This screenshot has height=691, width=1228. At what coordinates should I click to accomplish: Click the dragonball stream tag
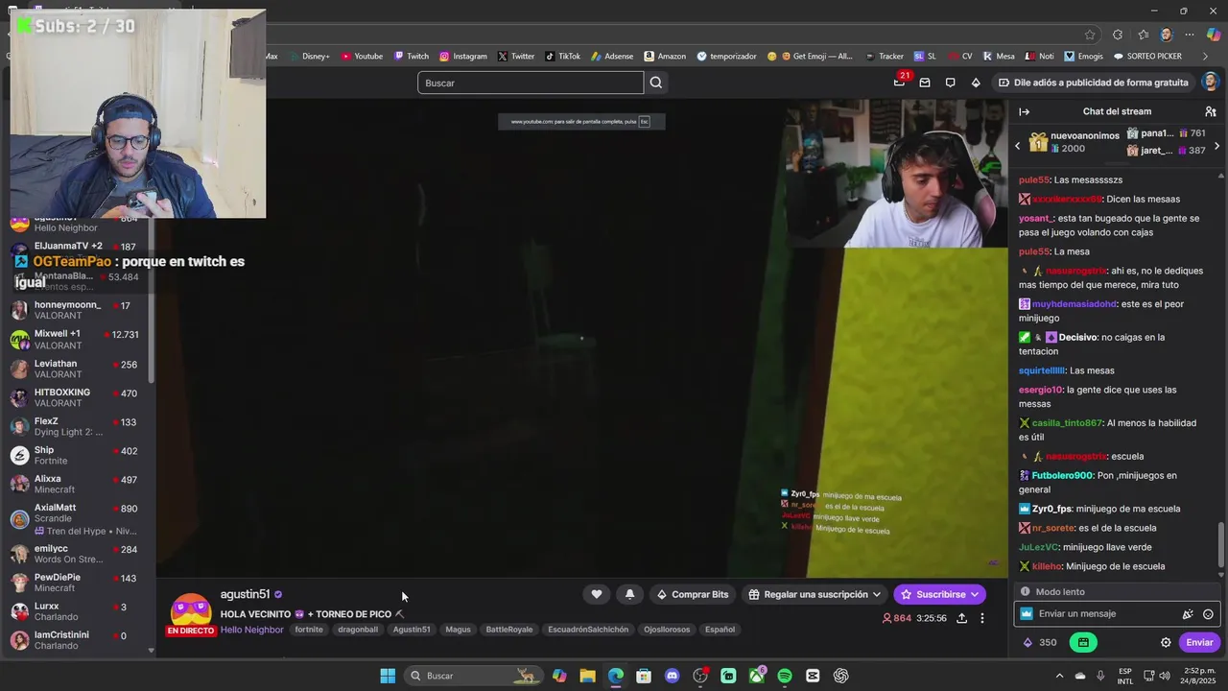coord(358,630)
